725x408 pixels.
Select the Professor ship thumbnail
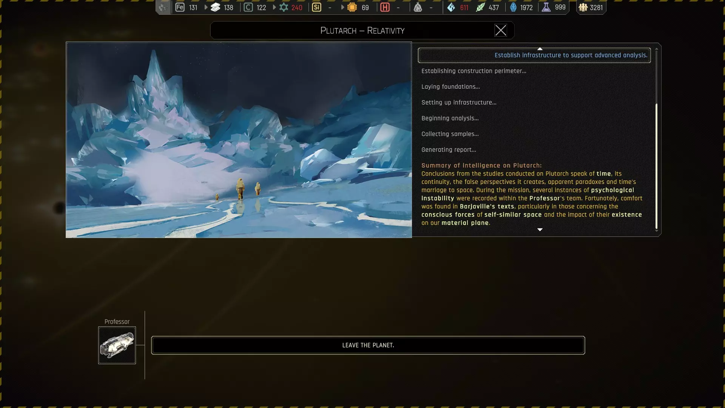(117, 345)
